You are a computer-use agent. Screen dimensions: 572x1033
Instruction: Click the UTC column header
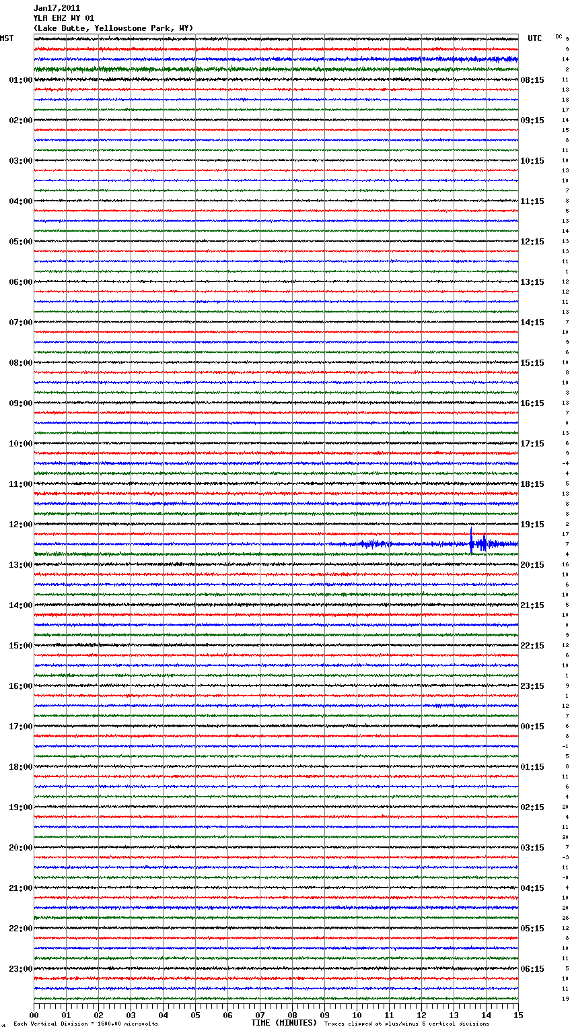pyautogui.click(x=534, y=38)
